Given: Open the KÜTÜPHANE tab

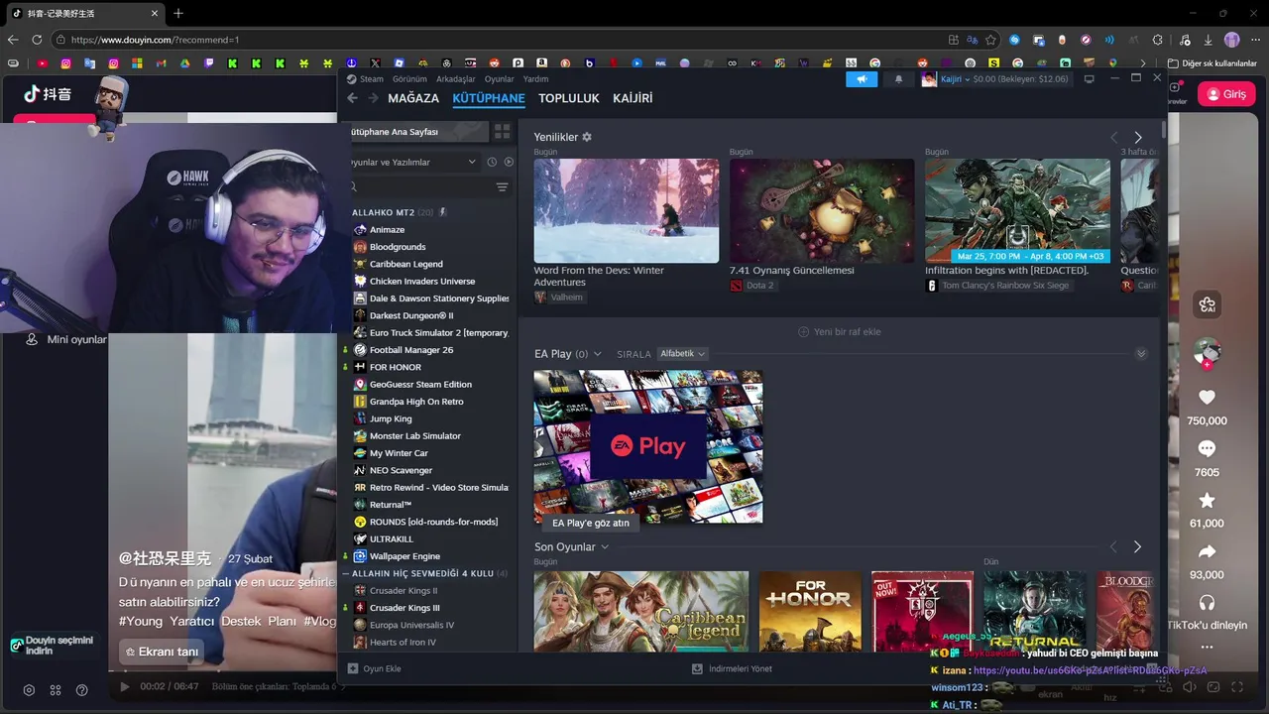Looking at the screenshot, I should tap(489, 98).
